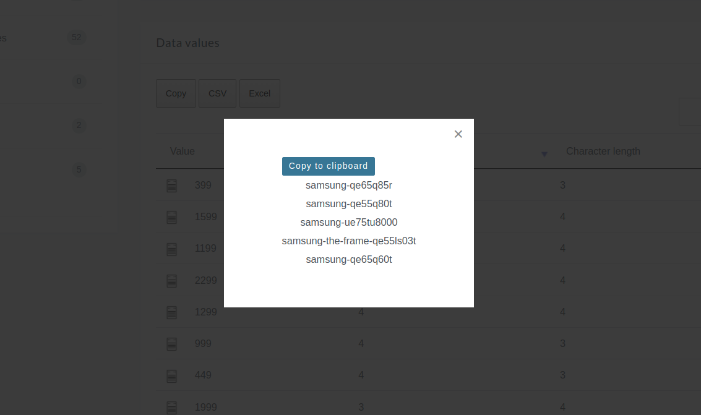Image resolution: width=701 pixels, height=415 pixels.
Task: Open the row icon next to value 2299
Action: 171,281
